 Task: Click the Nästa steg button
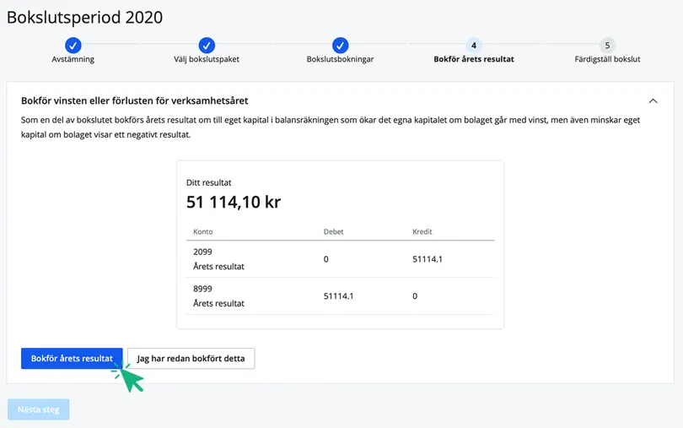[38, 409]
